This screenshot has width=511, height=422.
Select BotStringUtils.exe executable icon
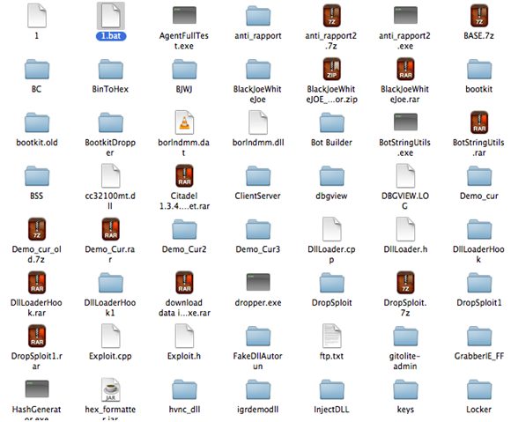point(405,122)
